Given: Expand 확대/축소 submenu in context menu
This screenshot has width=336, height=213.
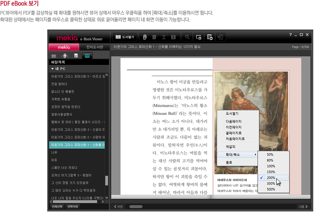Looking at the screenshot, I should click(x=238, y=155).
